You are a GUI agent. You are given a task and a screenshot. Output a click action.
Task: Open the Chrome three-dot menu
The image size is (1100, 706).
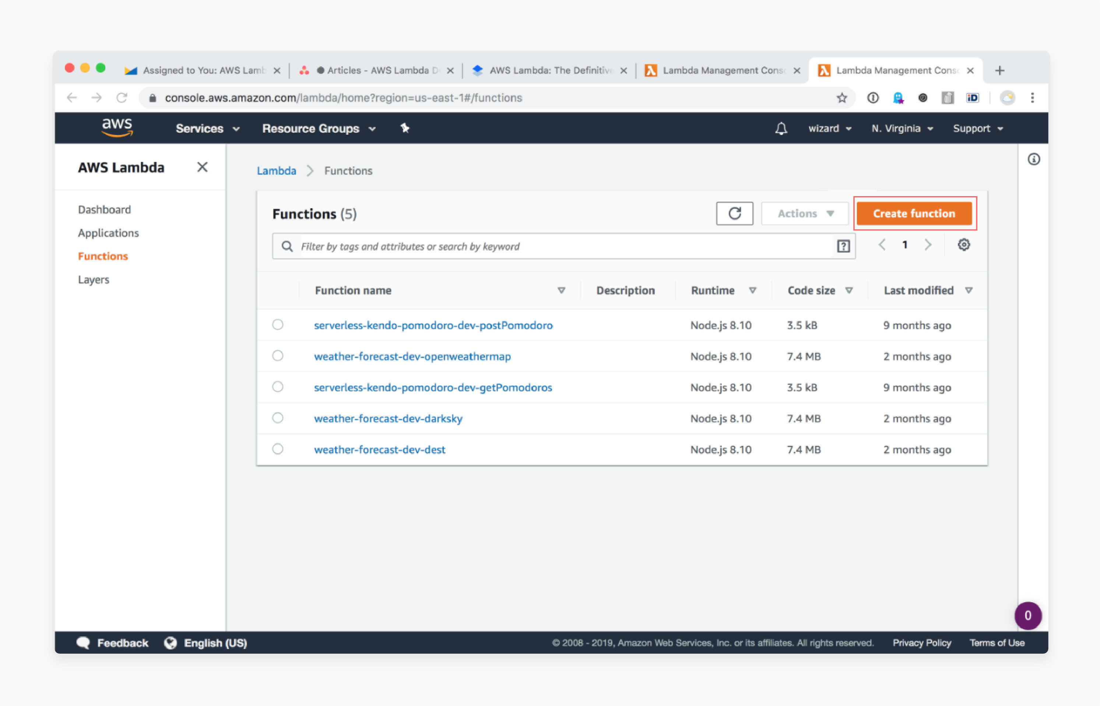[x=1033, y=97]
